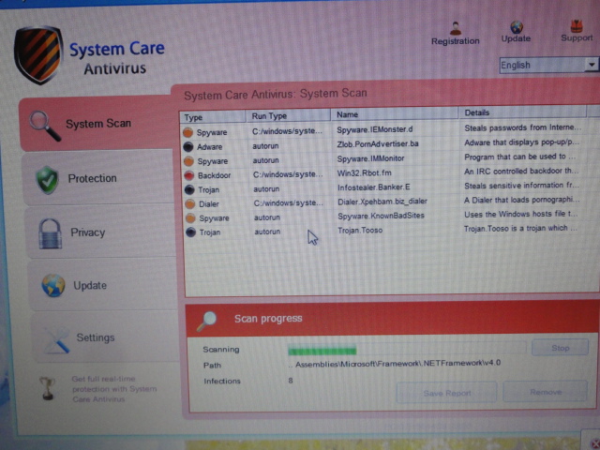Select the Dialer.Xpehbam.biz_dialer entry
Viewport: 600px width, 450px height.
[382, 202]
